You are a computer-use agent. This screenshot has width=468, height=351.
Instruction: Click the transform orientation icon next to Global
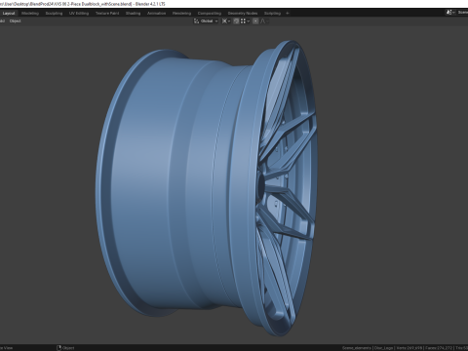196,21
